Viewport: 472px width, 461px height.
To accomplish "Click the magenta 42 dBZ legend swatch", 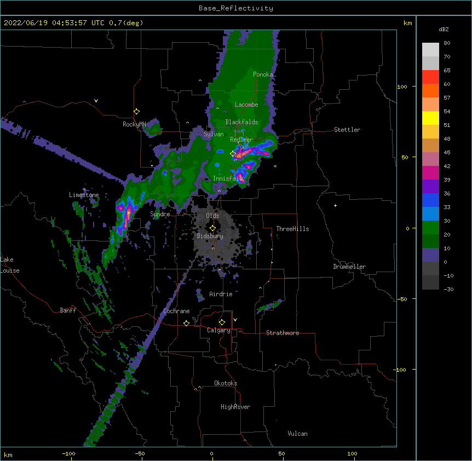I will coord(430,172).
